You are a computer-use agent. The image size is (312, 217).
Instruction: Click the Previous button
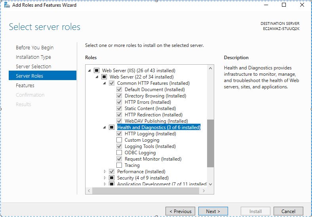[x=180, y=211]
